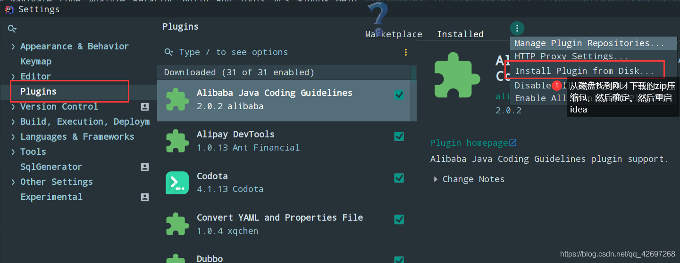Expand the Tools settings node
This screenshot has height=263, width=680.
click(x=13, y=152)
